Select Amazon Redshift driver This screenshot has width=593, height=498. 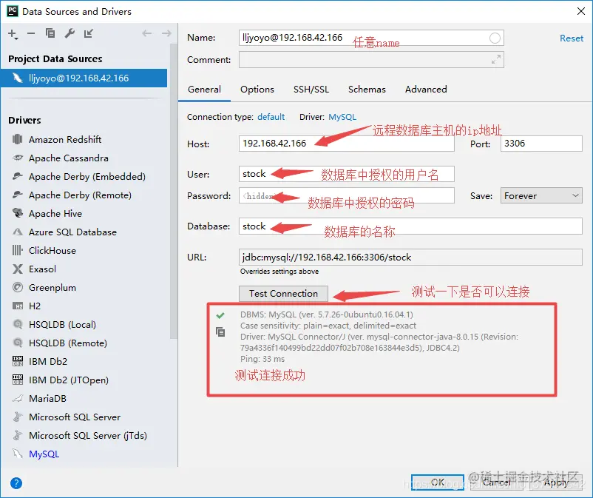click(x=65, y=139)
